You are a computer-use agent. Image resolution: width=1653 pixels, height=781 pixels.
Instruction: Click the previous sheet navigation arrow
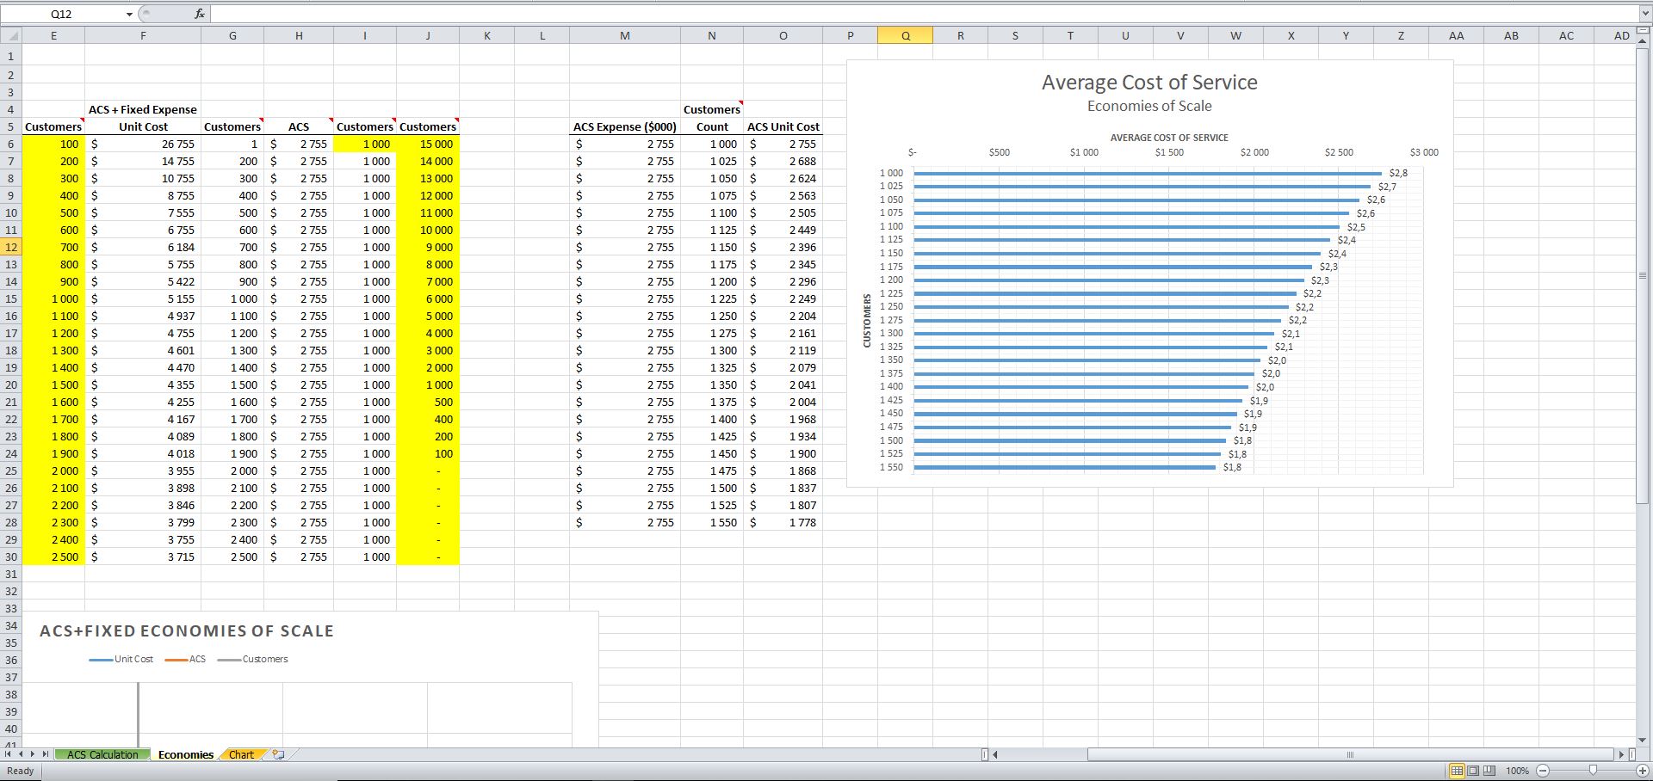click(21, 754)
